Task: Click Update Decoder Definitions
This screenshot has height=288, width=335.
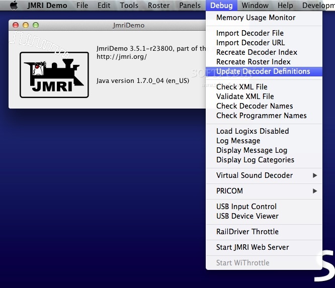Action: pos(264,71)
